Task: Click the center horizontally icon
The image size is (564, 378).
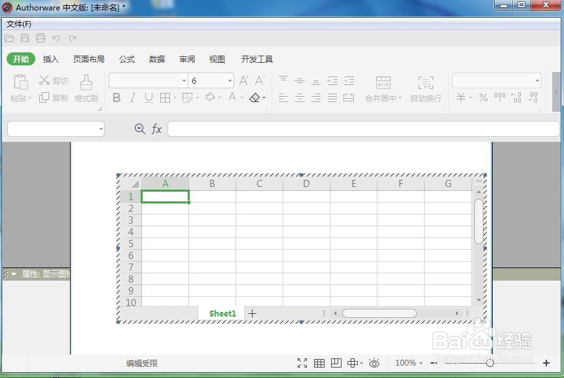Action: point(299,97)
